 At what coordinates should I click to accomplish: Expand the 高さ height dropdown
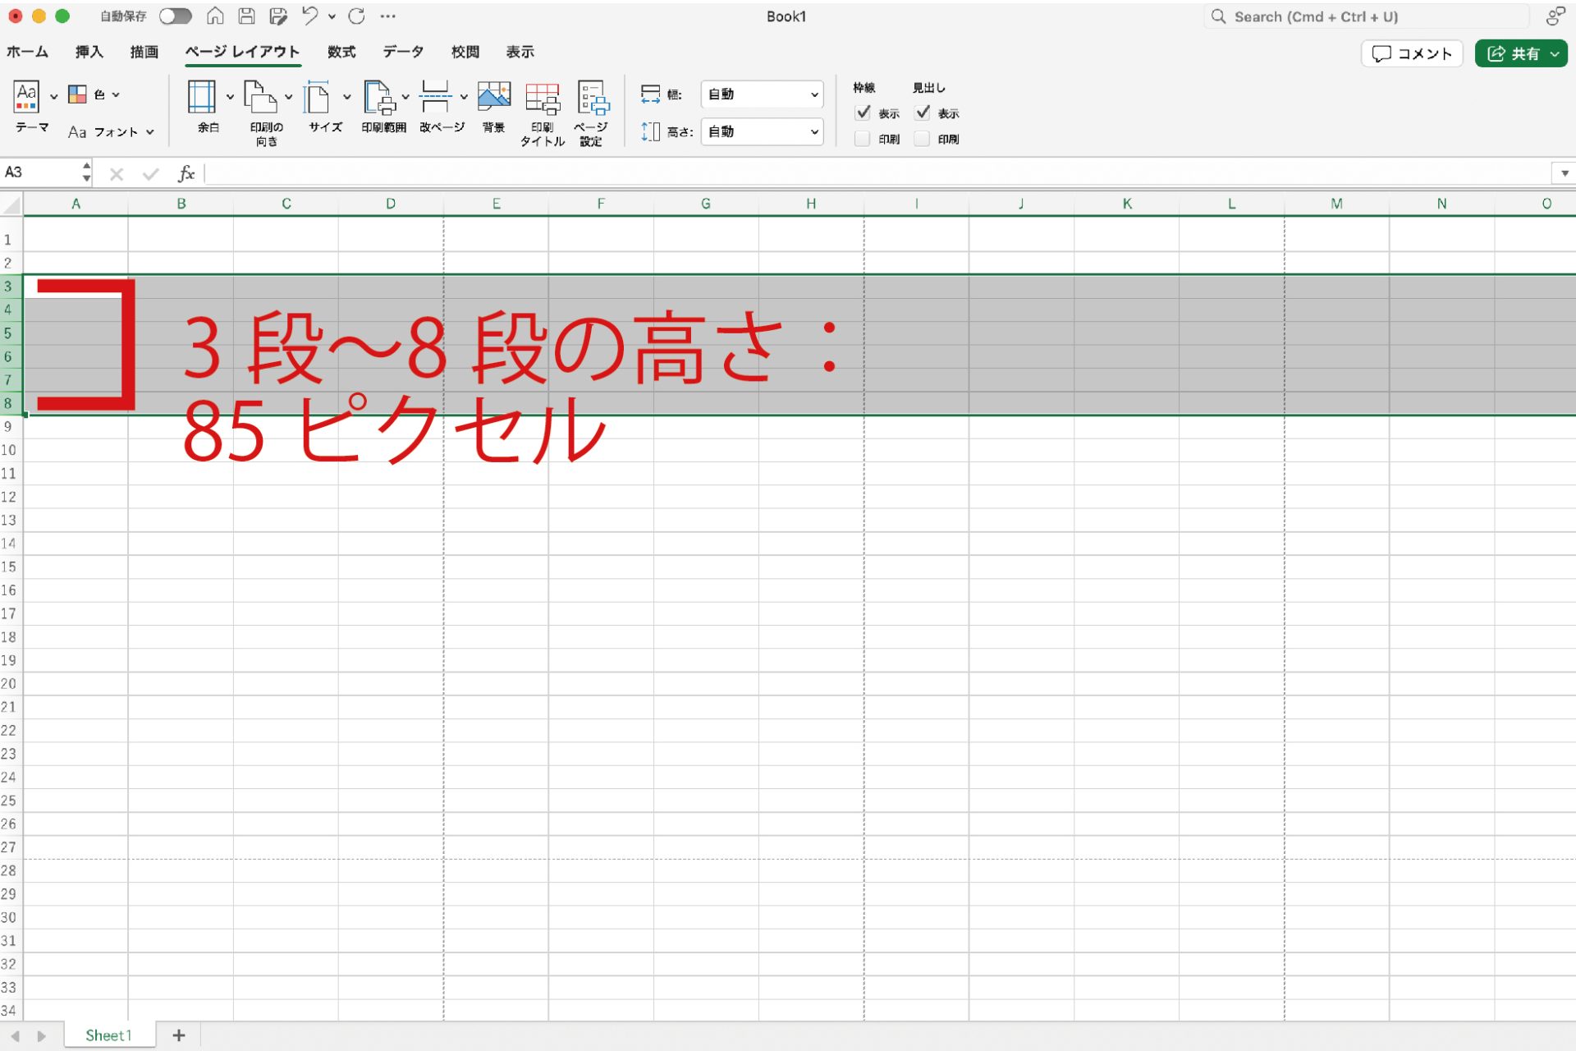(813, 131)
